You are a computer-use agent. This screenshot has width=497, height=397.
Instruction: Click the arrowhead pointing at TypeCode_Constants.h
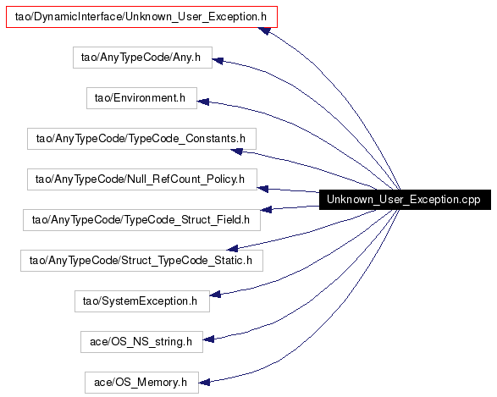pyautogui.click(x=237, y=152)
